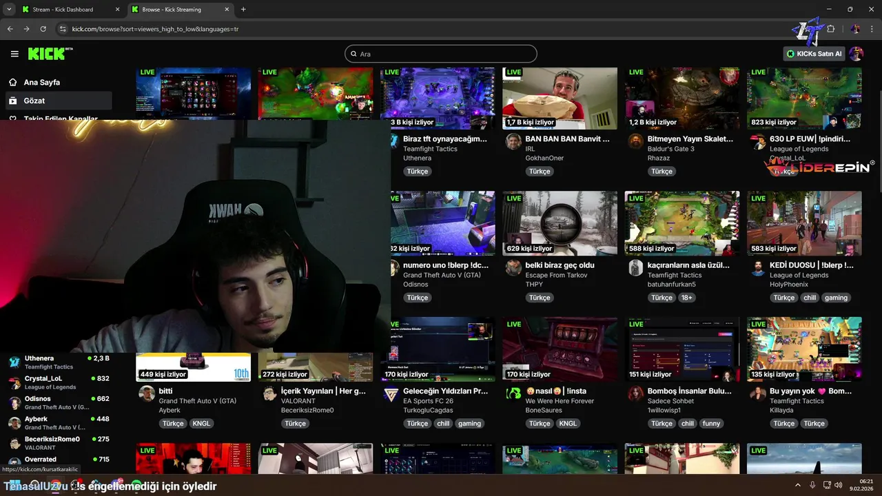Open Crystal_LoL in sidebar list
The height and width of the screenshot is (496, 882).
point(58,382)
